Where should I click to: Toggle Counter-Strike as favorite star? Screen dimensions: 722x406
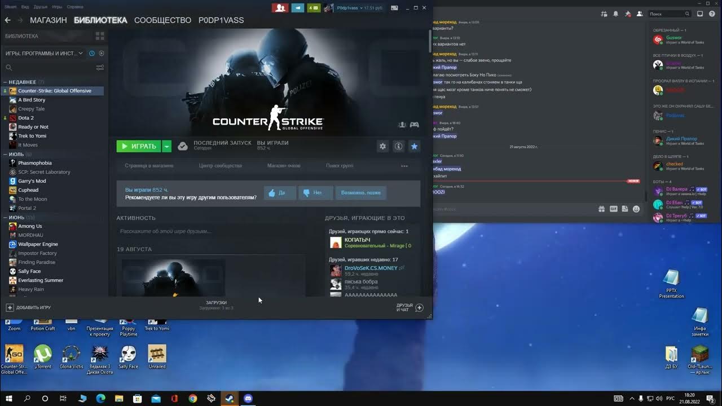pos(414,146)
